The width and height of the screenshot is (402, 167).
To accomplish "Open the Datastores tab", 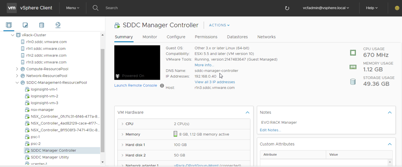I will [x=237, y=37].
